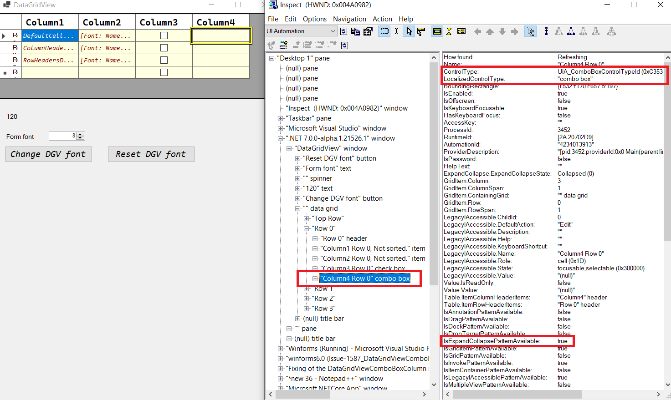Click the Change DGV font button
The width and height of the screenshot is (671, 400).
(x=48, y=154)
